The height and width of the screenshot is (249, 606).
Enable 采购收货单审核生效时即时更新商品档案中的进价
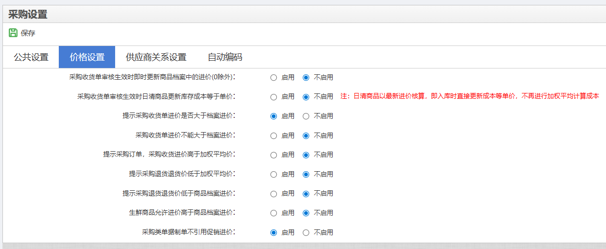coord(274,77)
